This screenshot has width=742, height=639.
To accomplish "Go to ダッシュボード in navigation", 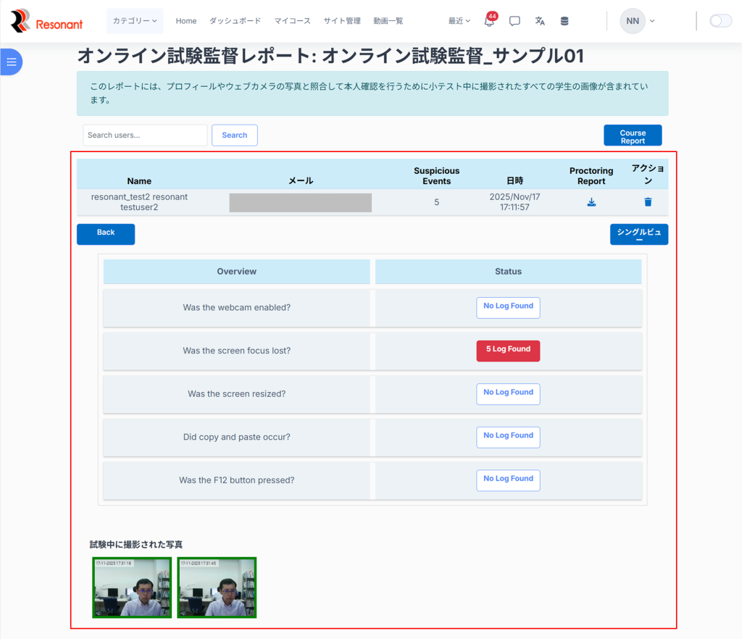I will click(235, 21).
